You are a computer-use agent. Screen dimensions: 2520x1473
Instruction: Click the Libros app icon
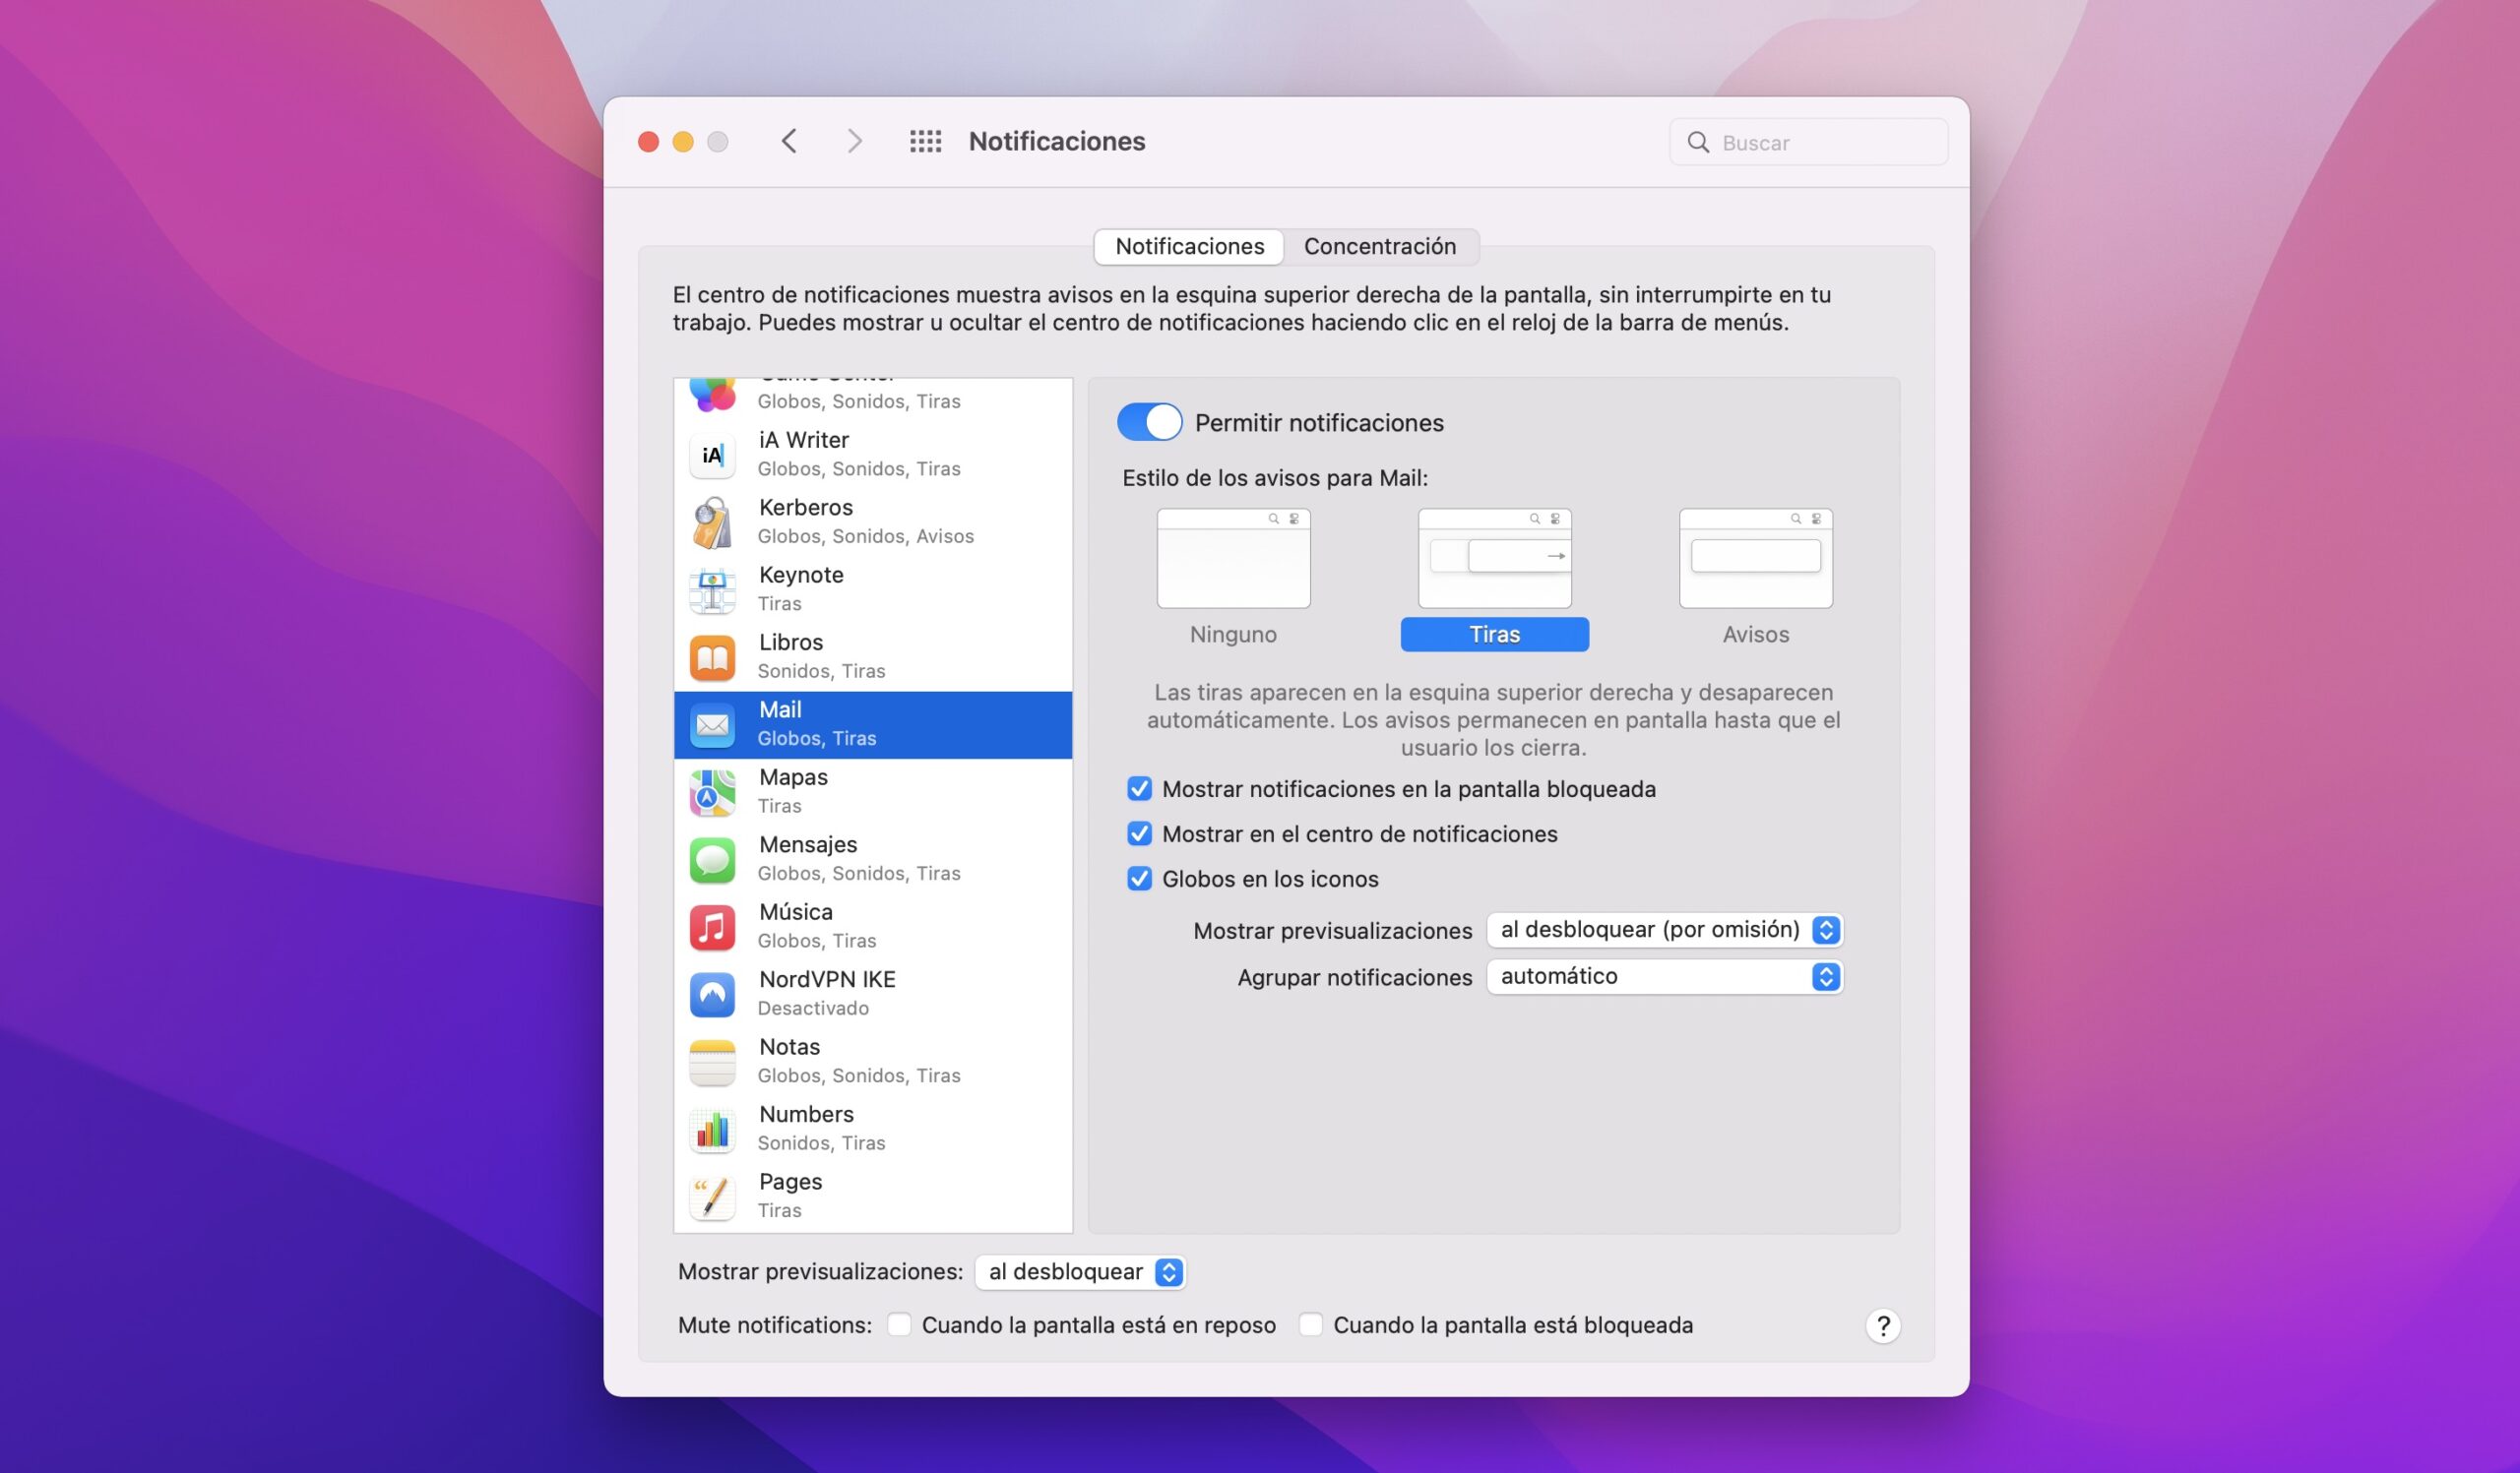[712, 656]
